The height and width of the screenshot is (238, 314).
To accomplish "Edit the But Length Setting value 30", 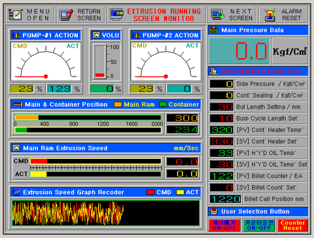I will coord(222,107).
